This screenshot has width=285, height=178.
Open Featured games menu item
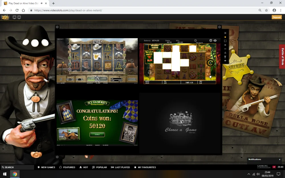[67, 167]
